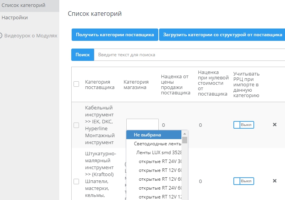Screen dimensions: 285x200
Task: Check the Кабельный инструмент row checkbox
Action: tap(76, 125)
